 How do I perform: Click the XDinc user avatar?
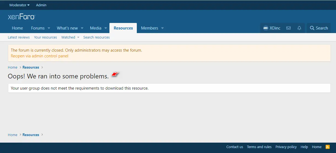point(265,28)
